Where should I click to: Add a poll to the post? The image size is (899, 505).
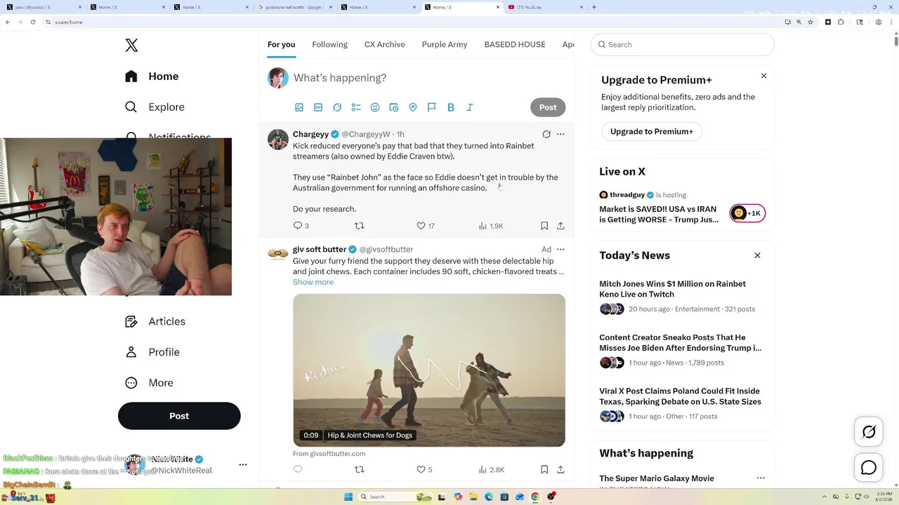click(x=356, y=107)
